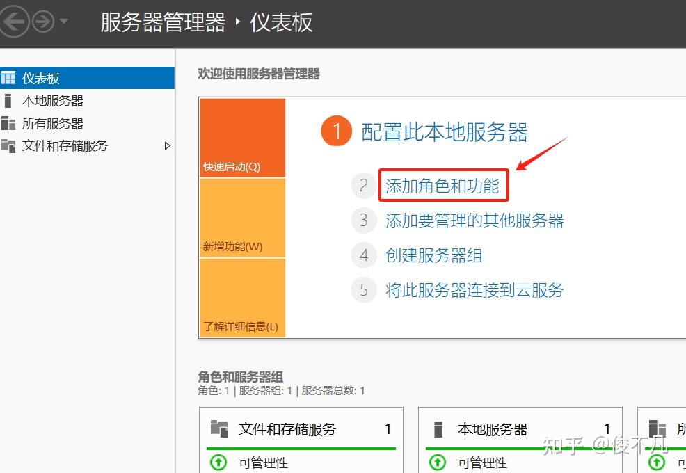
Task: Open the 添加角色和功能 link
Action: pyautogui.click(x=442, y=186)
